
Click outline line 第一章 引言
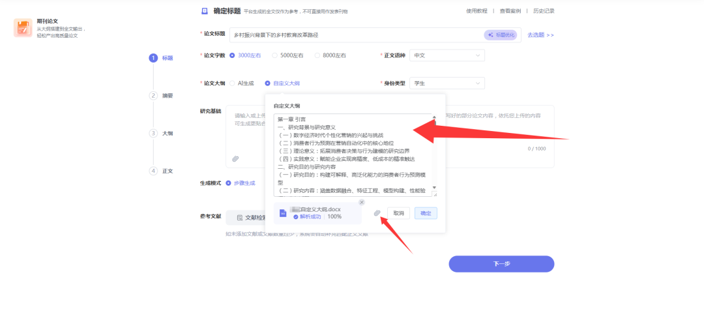292,119
